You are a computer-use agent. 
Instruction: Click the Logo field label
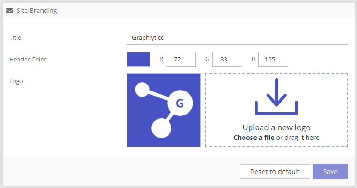(16, 81)
